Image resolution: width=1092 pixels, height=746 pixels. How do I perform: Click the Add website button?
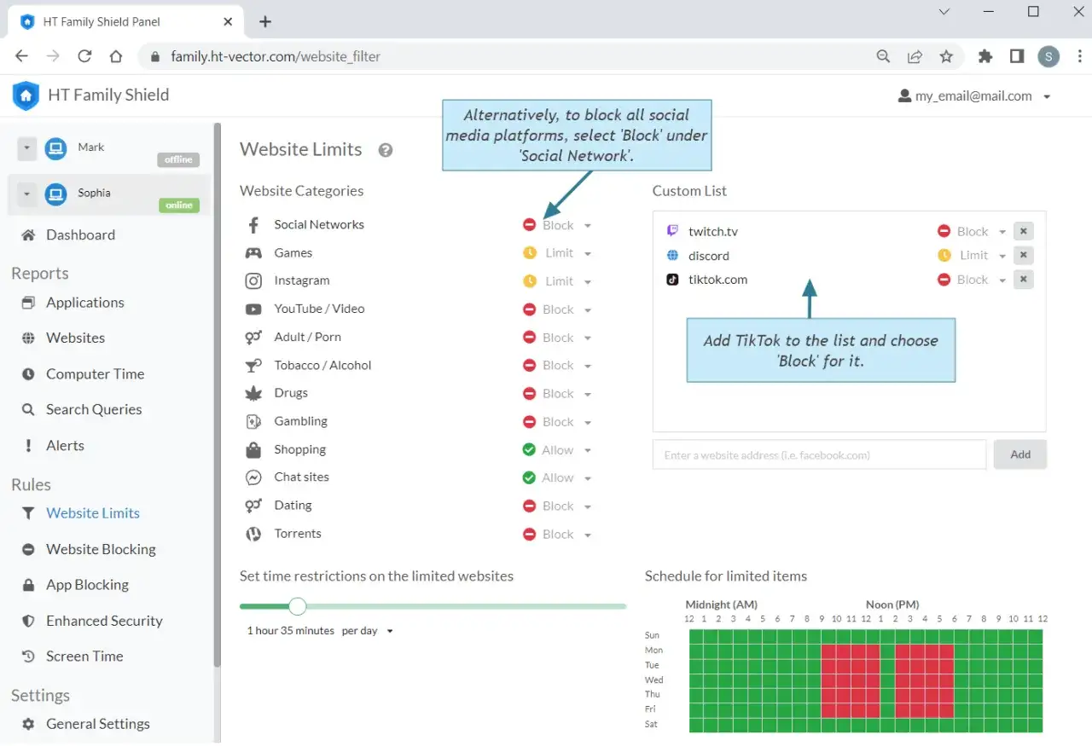coord(1020,454)
